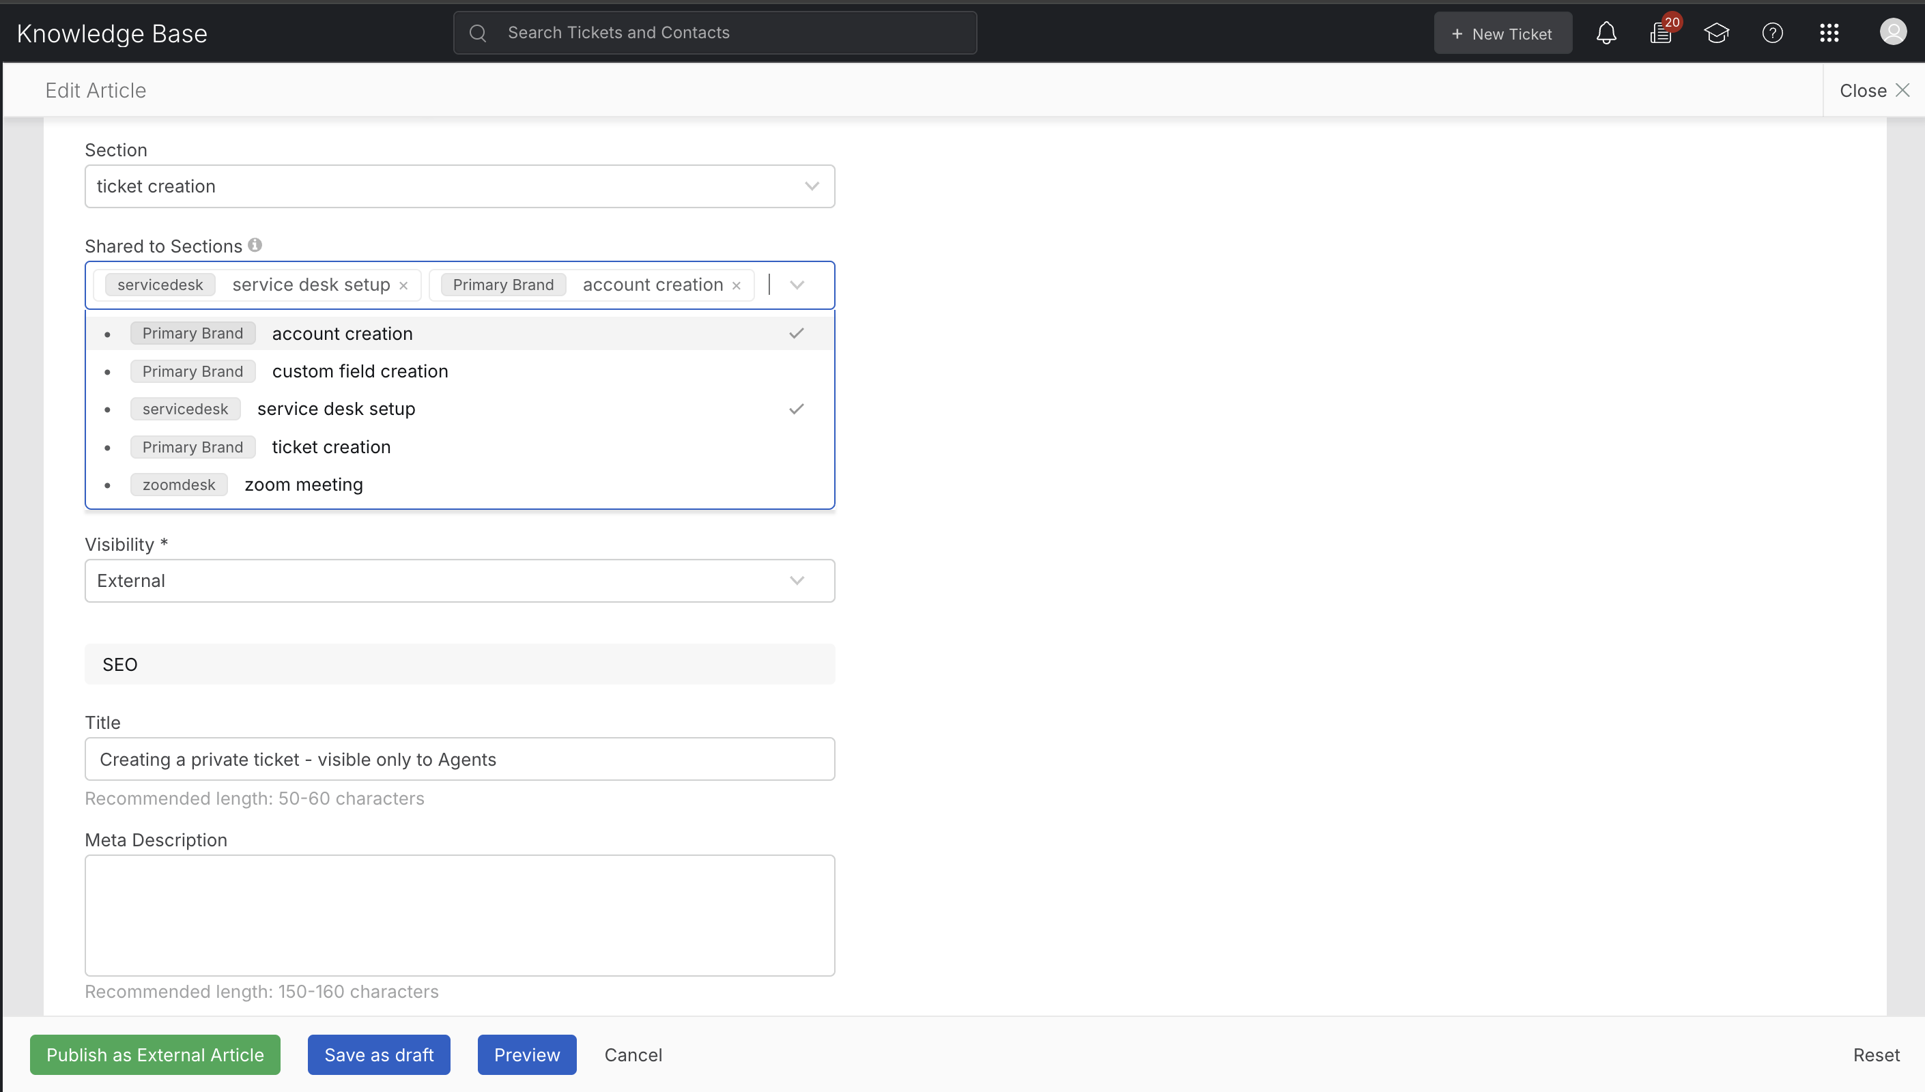Choose custom field creation from the list

[360, 371]
